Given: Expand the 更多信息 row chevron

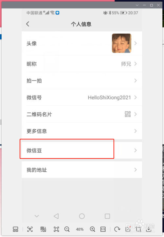Looking at the screenshot, I should (135, 131).
